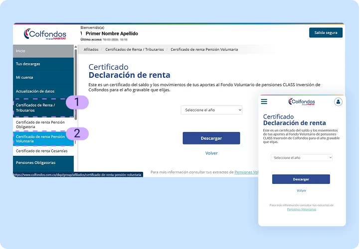Click the Colfondos logo in desktop header
This screenshot has height=249, width=361.
click(x=45, y=34)
